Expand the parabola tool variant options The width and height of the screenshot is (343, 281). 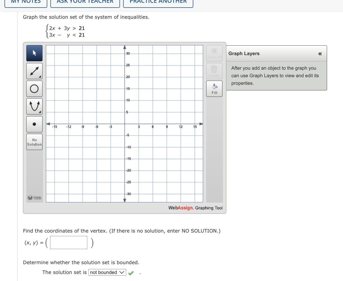click(41, 113)
